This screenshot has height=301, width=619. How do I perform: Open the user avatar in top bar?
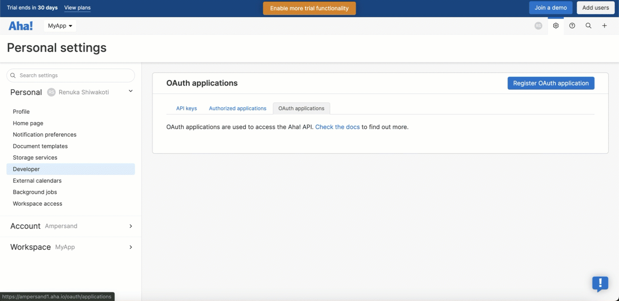[x=538, y=26]
